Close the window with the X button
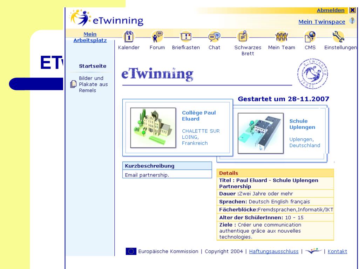This screenshot has height=269, width=359. [352, 10]
